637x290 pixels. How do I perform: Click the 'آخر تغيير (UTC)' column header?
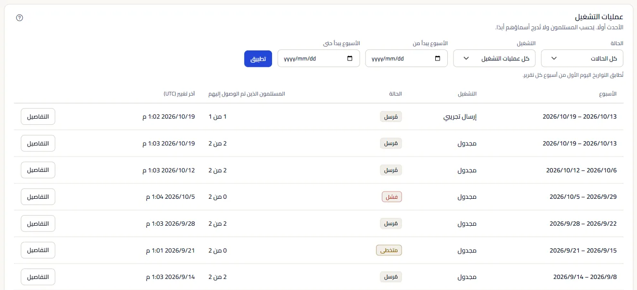click(x=179, y=94)
